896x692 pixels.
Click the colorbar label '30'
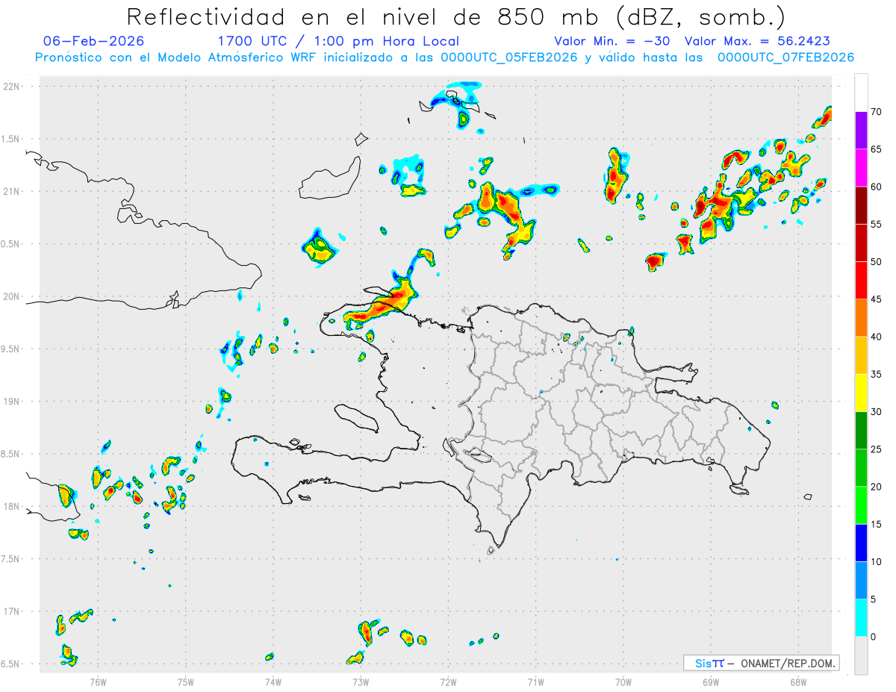(876, 411)
